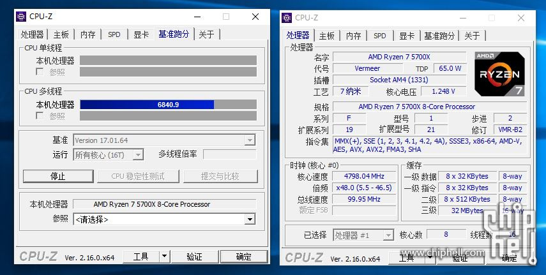Open the 基准 Version 17.01.64 dropdown
Image resolution: width=546 pixels, height=275 pixels.
click(x=249, y=140)
